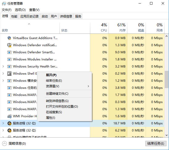Click the Windows Defender SmartScreen process icon

pyautogui.click(x=9, y=52)
